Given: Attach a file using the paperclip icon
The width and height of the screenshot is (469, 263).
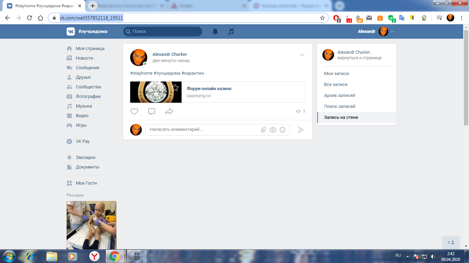Looking at the screenshot, I should point(263,130).
